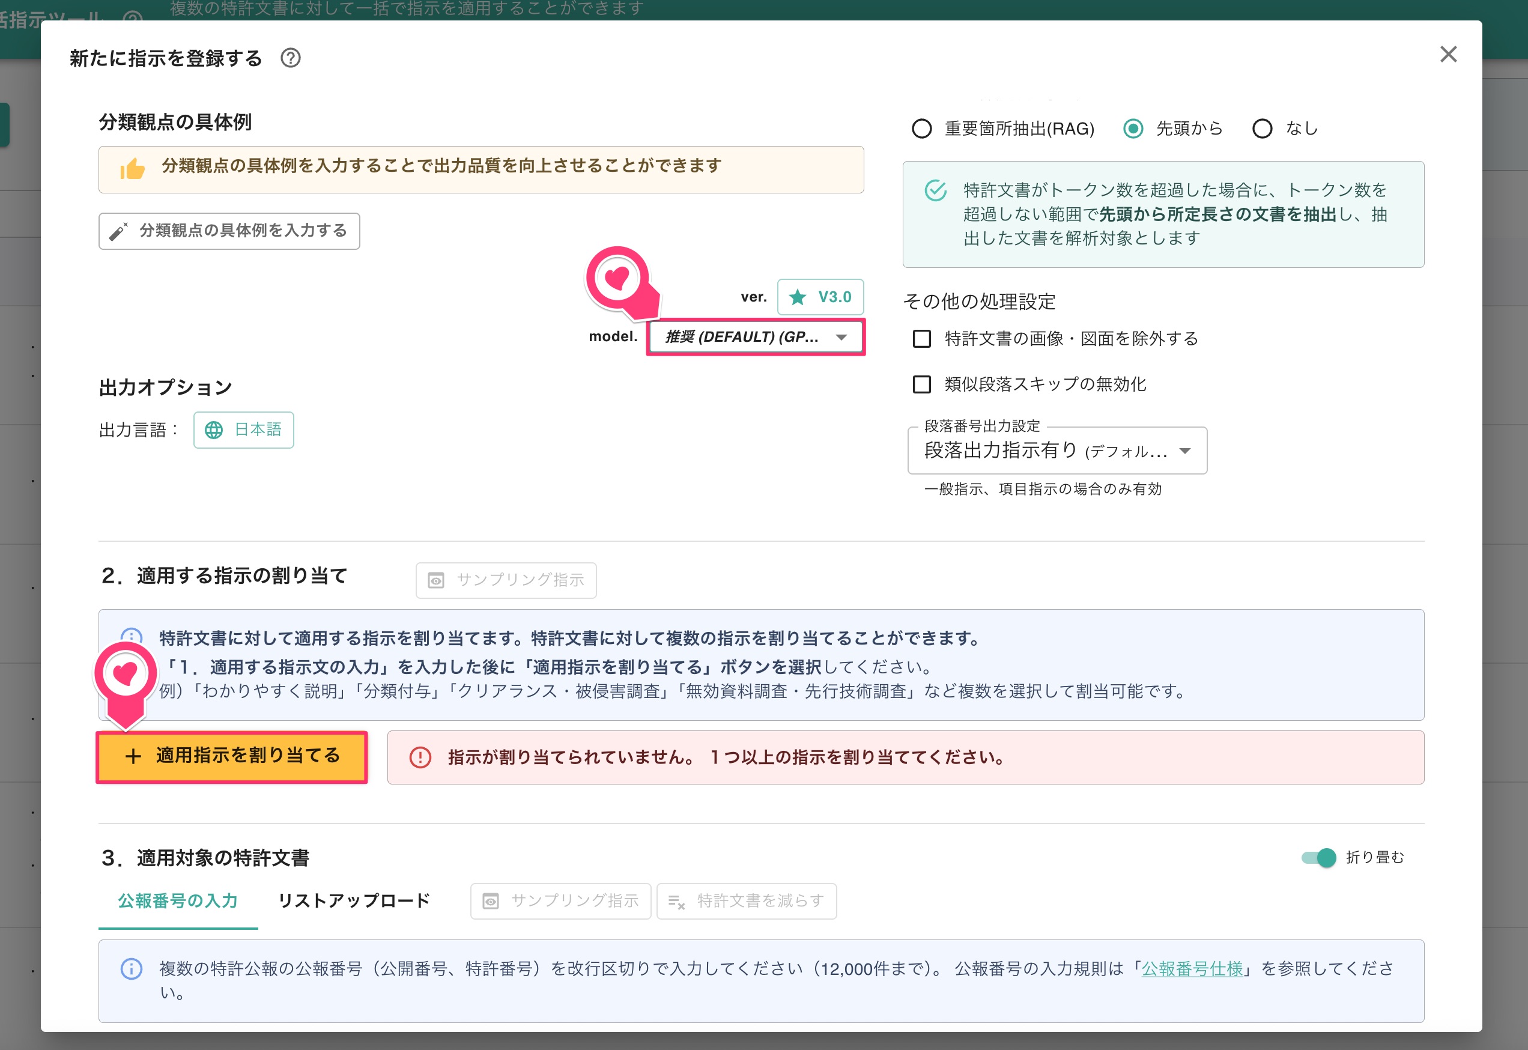The height and width of the screenshot is (1050, 1528).
Task: Click the sampling icon in section 3 toolbar
Action: [x=491, y=901]
